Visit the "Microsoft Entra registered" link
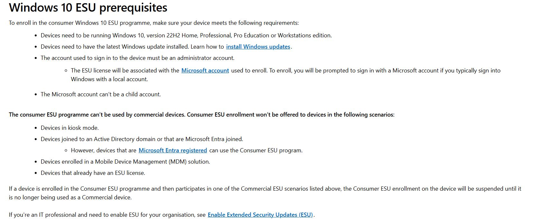Image resolution: width=538 pixels, height=219 pixels. 173,150
